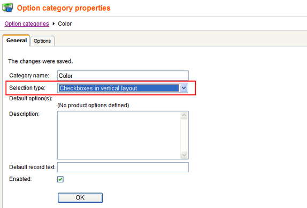Click the option category properties header icon
This screenshot has height=208, width=307.
[7, 7]
